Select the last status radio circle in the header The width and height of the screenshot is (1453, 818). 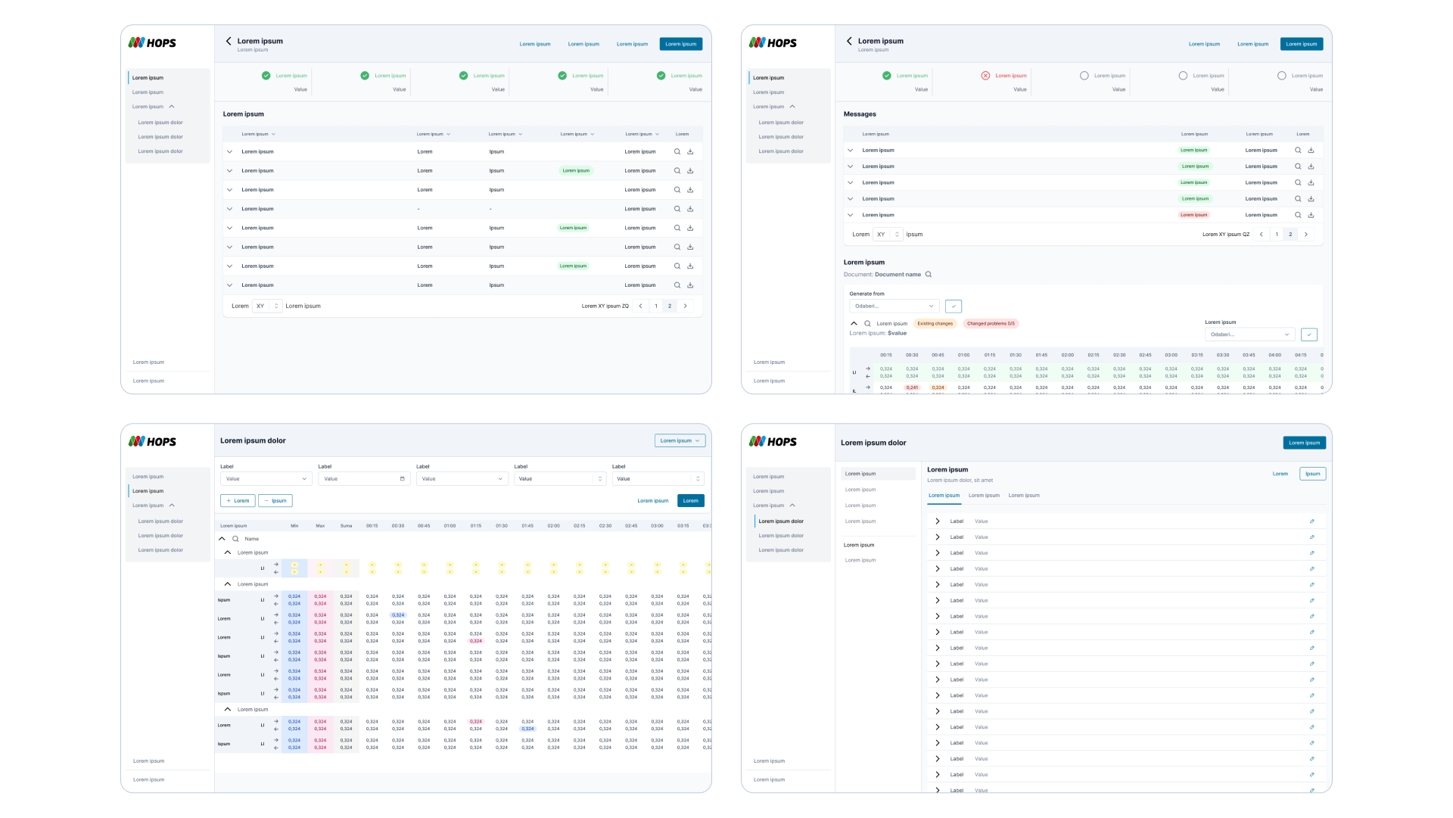pos(1281,75)
